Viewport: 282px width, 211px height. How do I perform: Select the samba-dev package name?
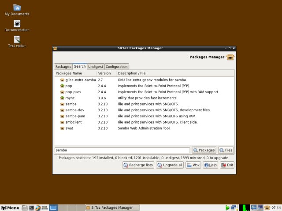[x=75, y=110]
